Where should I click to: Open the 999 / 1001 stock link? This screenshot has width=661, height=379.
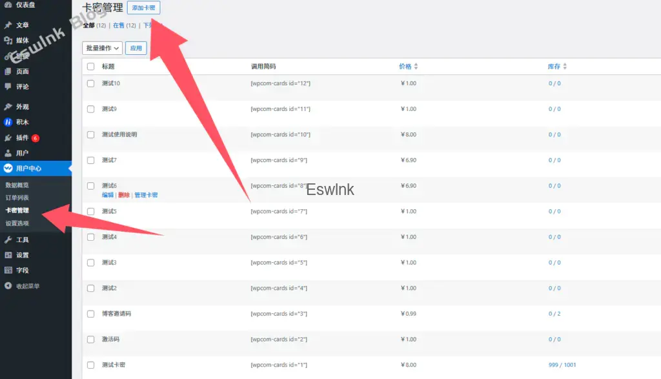coord(562,365)
